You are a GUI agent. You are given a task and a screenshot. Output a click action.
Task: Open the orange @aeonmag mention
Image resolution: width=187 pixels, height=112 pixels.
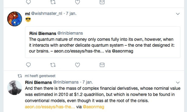pos(93,107)
